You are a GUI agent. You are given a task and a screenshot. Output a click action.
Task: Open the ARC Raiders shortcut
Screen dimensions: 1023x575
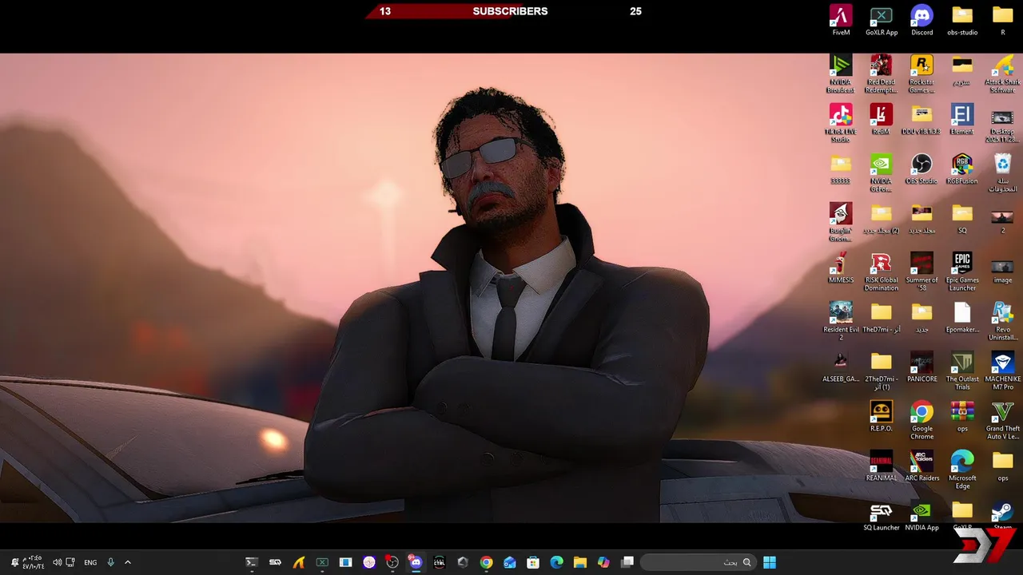921,466
